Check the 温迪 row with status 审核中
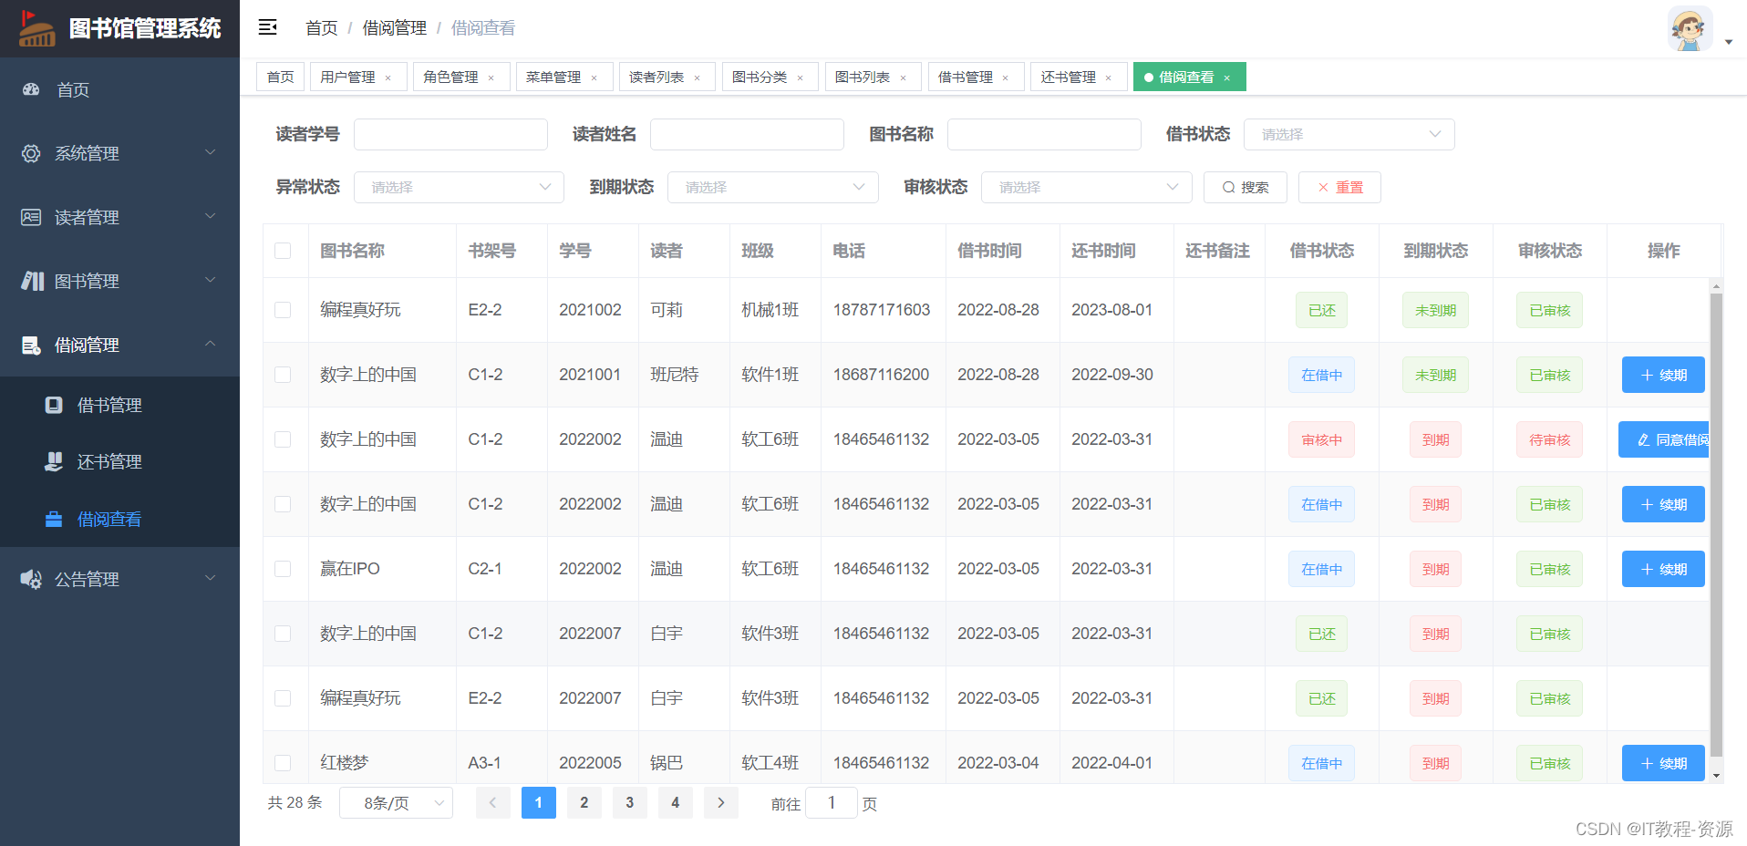Image resolution: width=1747 pixels, height=846 pixels. click(283, 439)
